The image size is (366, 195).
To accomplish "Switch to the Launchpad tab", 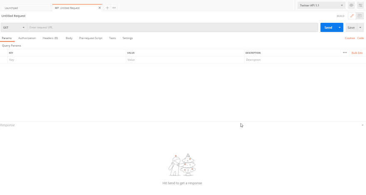I will [x=25, y=8].
